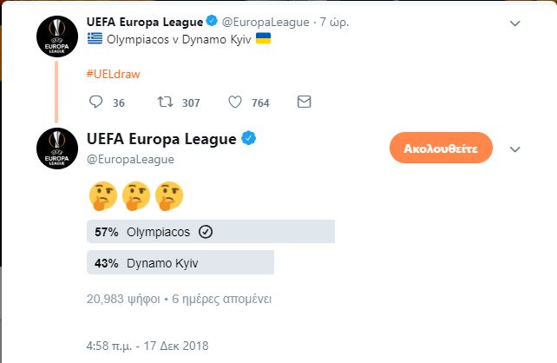The height and width of the screenshot is (363, 557).
Task: Select the Olympiacos 57% poll option
Action: tap(211, 232)
